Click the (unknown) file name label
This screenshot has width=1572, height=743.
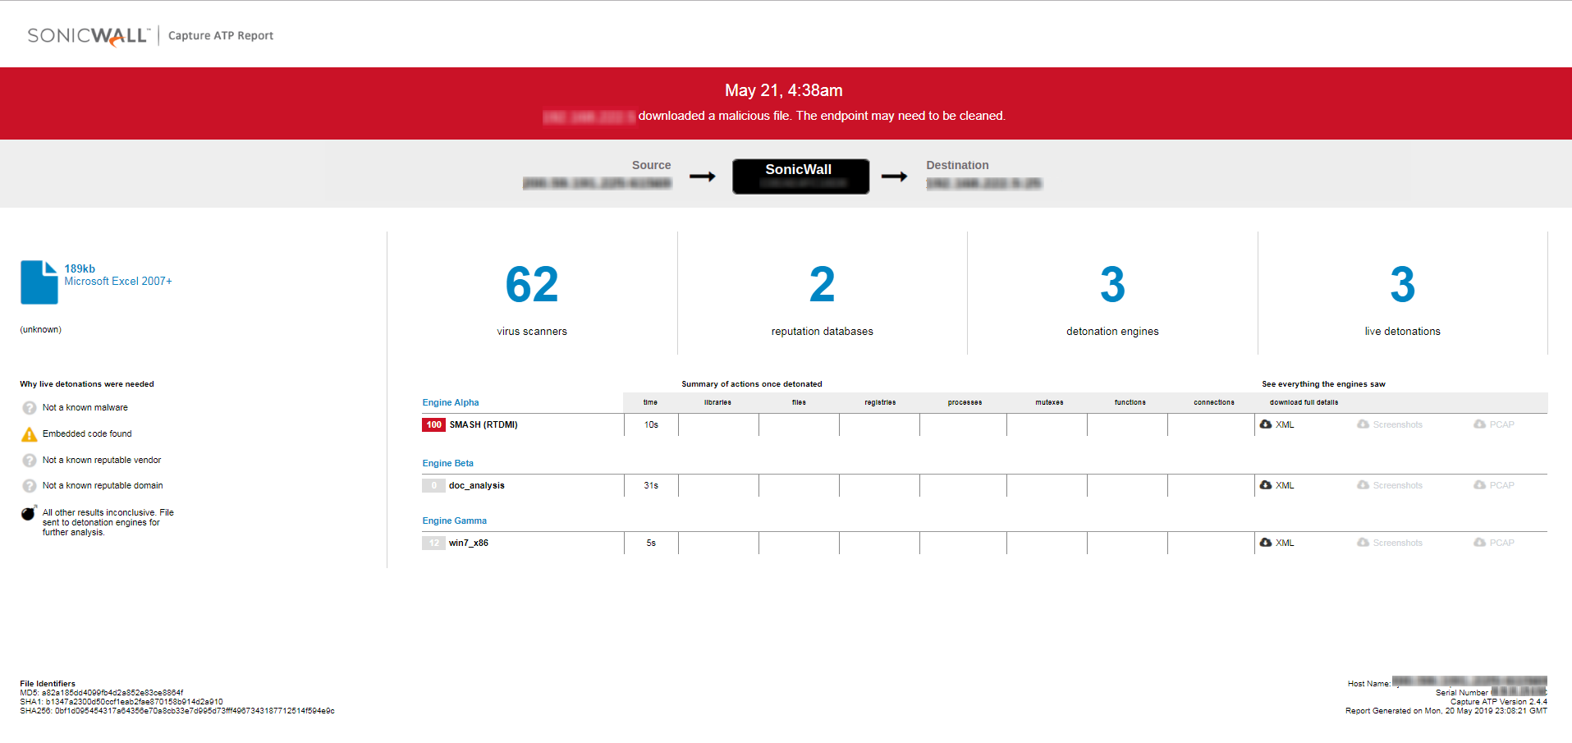pyautogui.click(x=40, y=329)
